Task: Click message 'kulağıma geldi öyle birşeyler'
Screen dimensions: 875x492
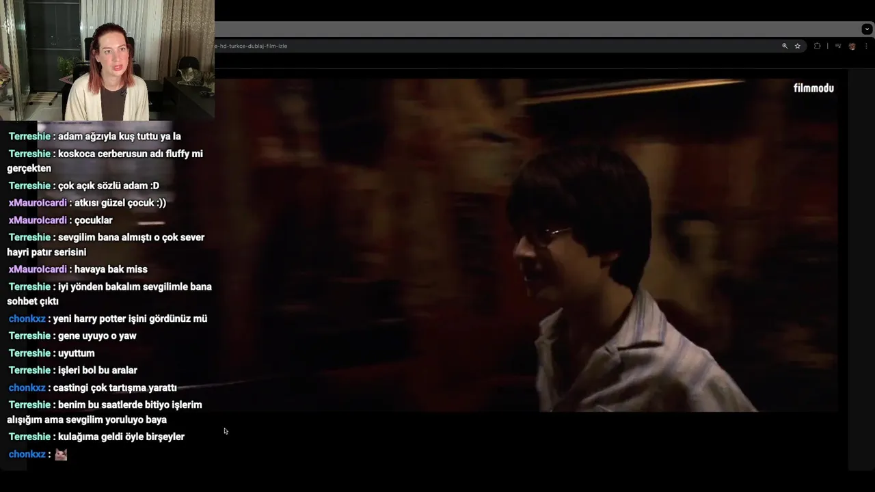Action: [121, 437]
